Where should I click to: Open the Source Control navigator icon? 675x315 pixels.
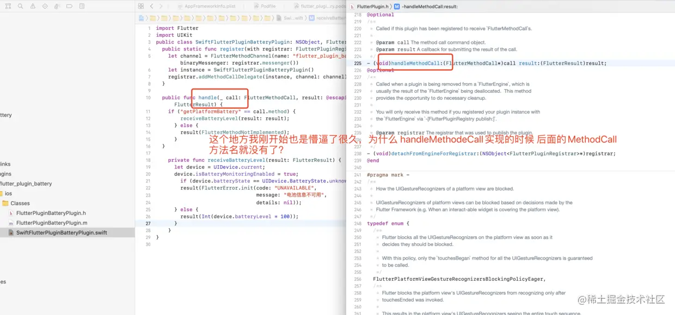point(8,6)
